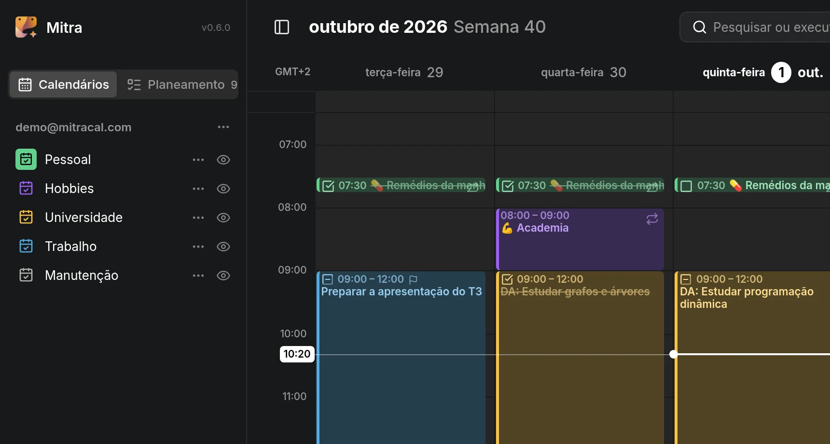This screenshot has height=444, width=830.
Task: Click the 'outubro de 2026' title
Action: (378, 27)
